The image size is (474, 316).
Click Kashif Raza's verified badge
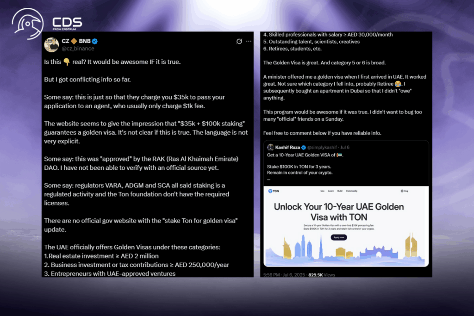[304, 147]
